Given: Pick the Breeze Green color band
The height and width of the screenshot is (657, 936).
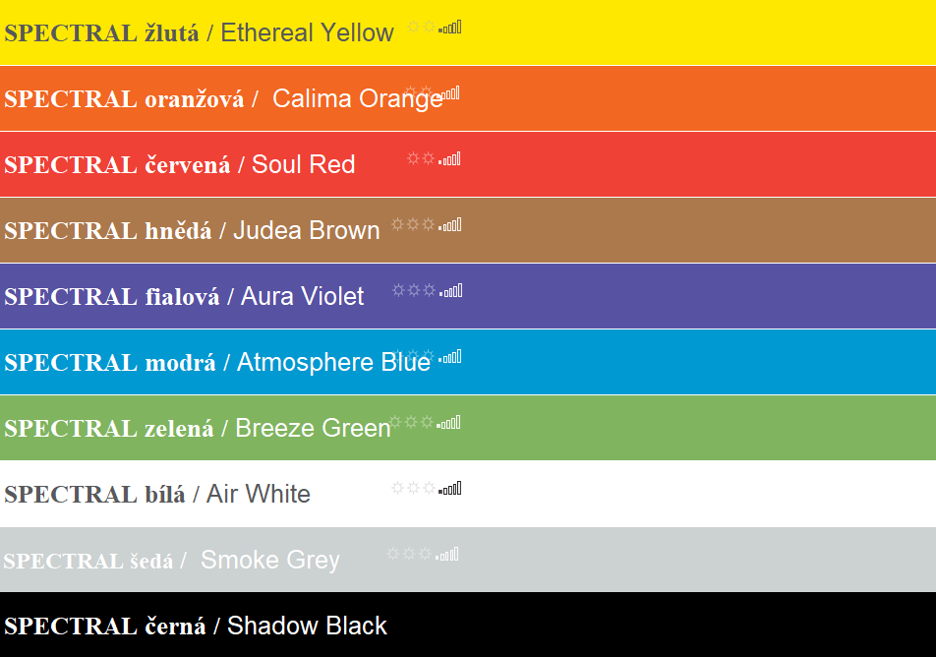Looking at the screenshot, I should coord(468,428).
